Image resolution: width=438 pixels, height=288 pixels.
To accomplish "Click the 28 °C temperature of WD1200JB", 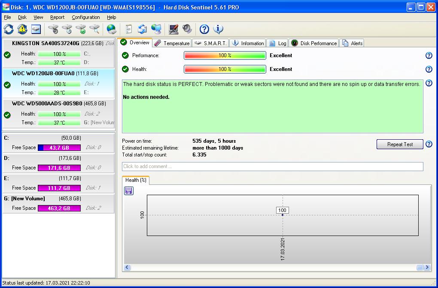I will point(59,92).
